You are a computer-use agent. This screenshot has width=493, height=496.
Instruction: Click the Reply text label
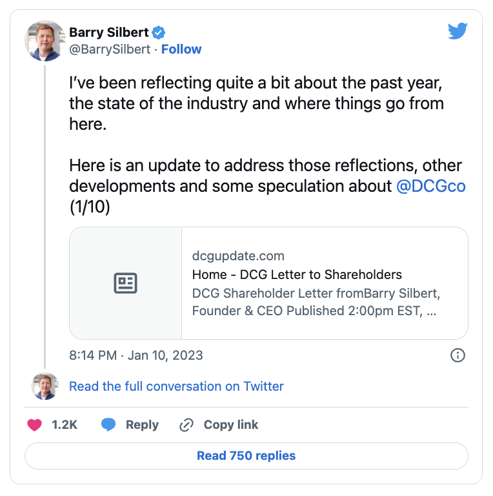click(142, 424)
